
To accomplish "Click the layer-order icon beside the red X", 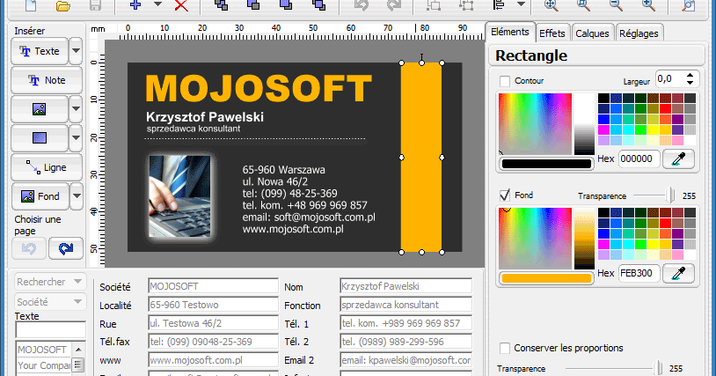I will pyautogui.click(x=222, y=5).
